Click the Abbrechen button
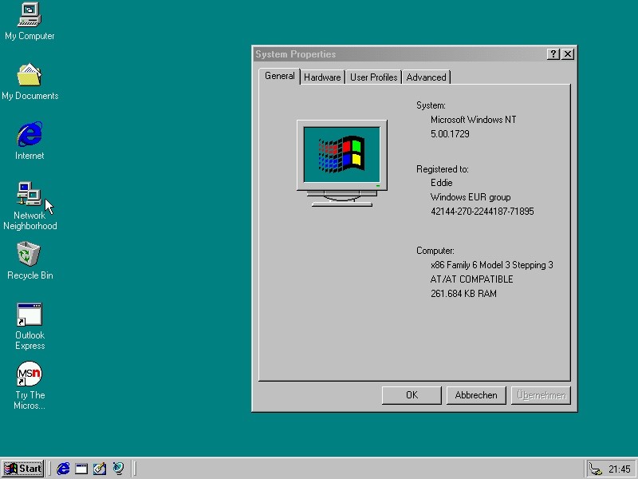Viewport: 638px width, 479px height. click(476, 394)
